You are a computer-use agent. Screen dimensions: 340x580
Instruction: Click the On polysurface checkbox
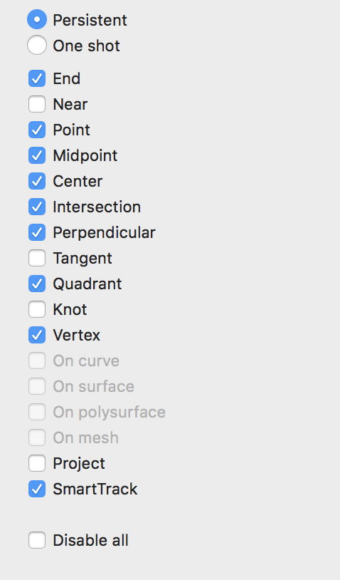pyautogui.click(x=37, y=412)
